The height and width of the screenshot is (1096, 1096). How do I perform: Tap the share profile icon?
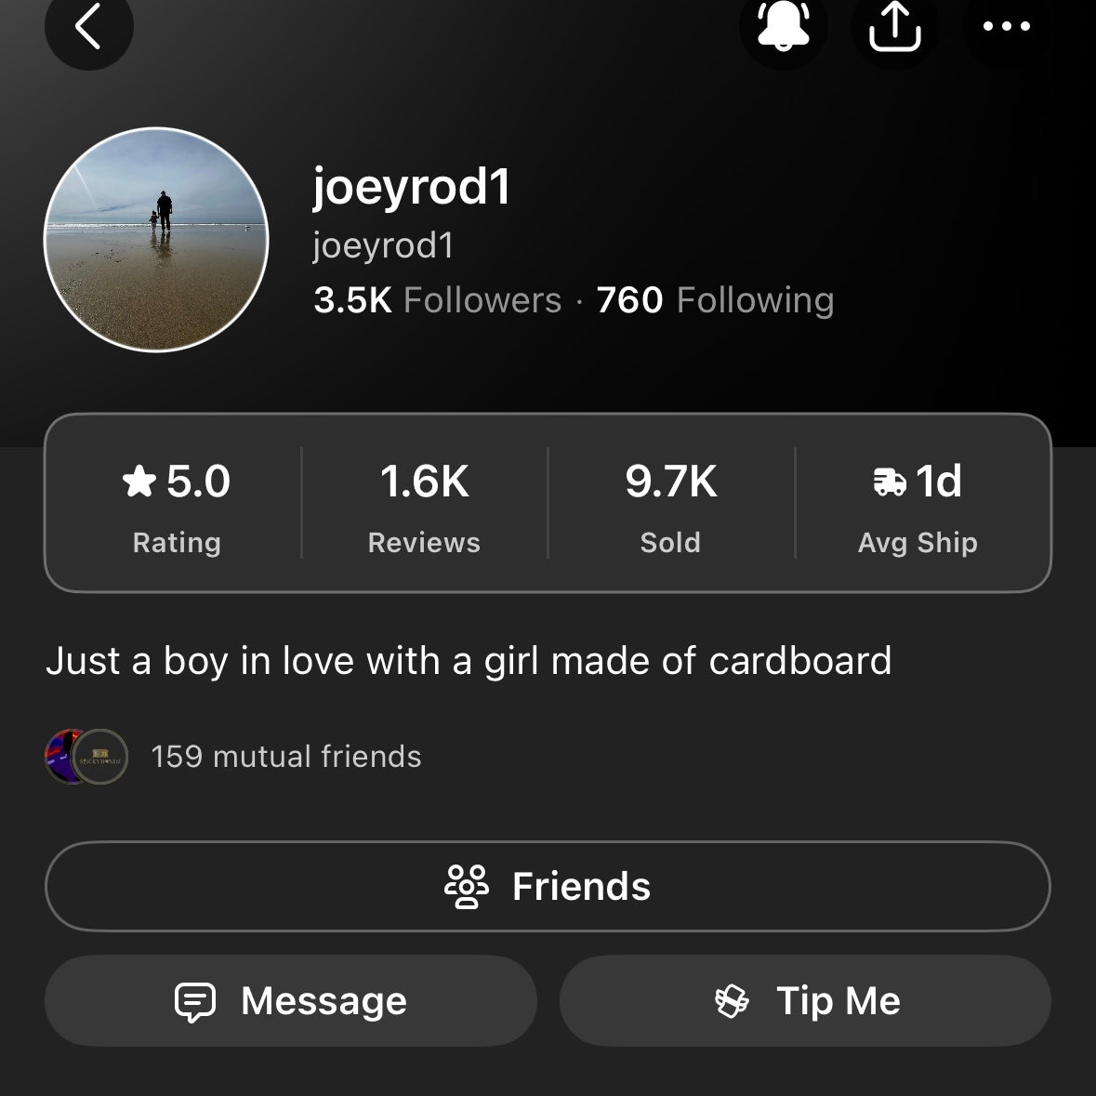point(894,26)
